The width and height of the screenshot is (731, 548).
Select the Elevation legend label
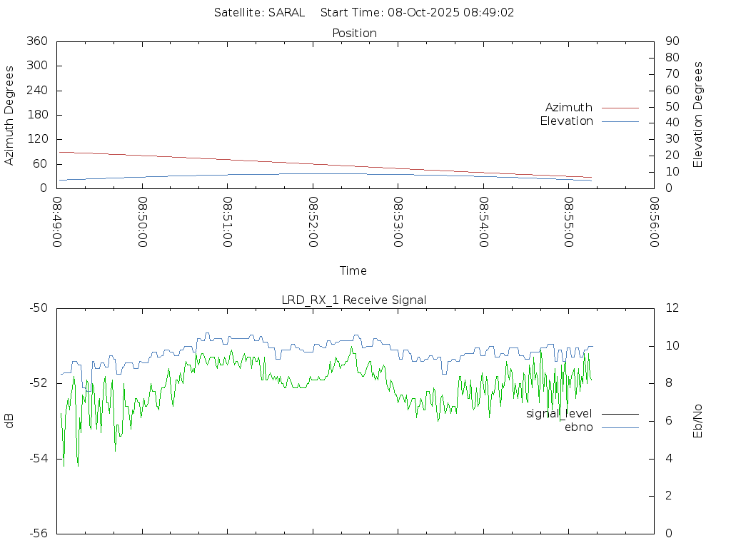coord(566,121)
